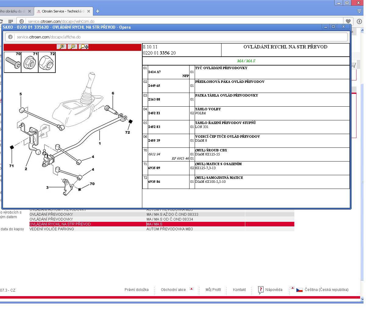This screenshot has height=312, width=390.
Task: Close the Citroën Service tab
Action: point(89,11)
